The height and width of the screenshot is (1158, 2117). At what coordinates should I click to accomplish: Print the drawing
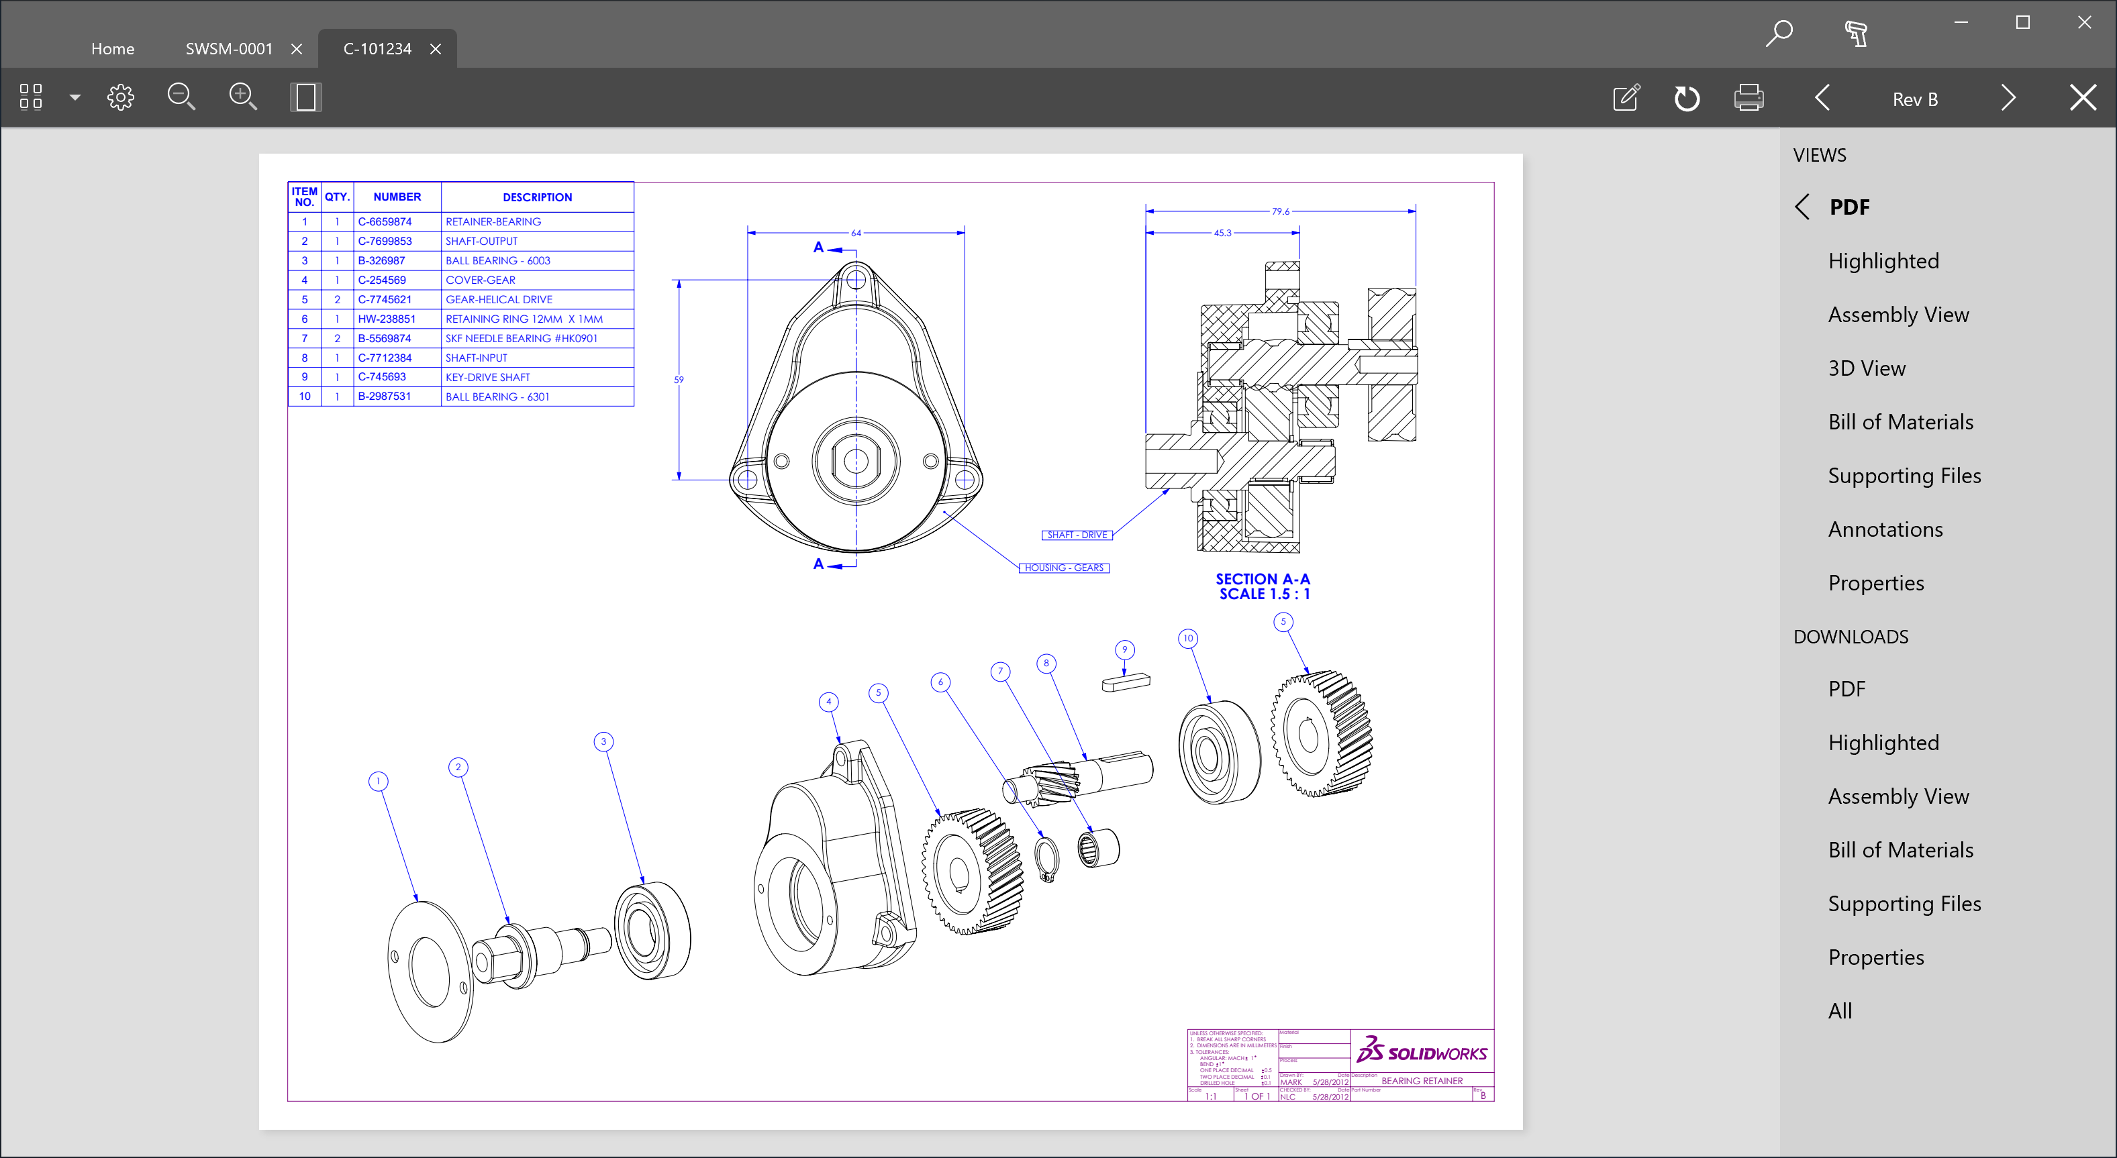[x=1749, y=98]
